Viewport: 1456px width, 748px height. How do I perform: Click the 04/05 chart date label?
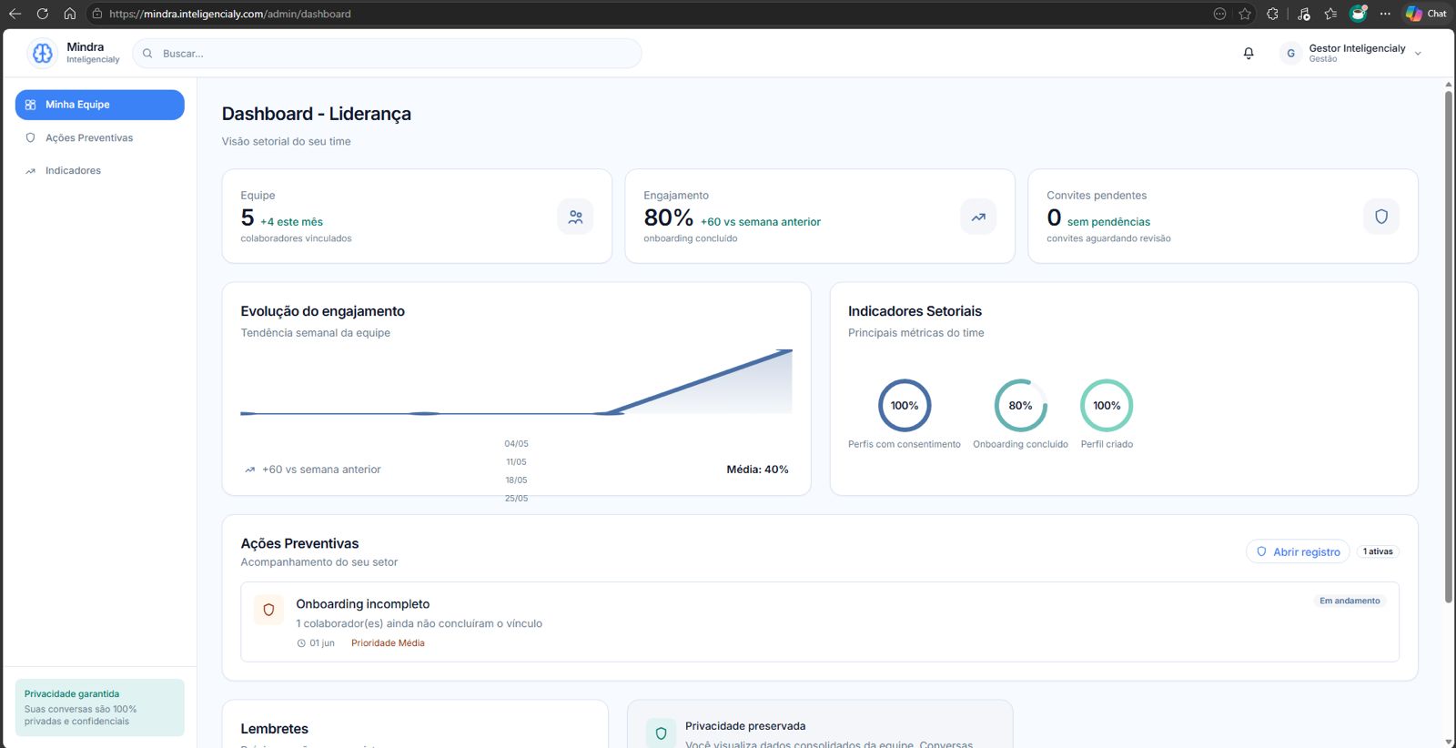(516, 444)
